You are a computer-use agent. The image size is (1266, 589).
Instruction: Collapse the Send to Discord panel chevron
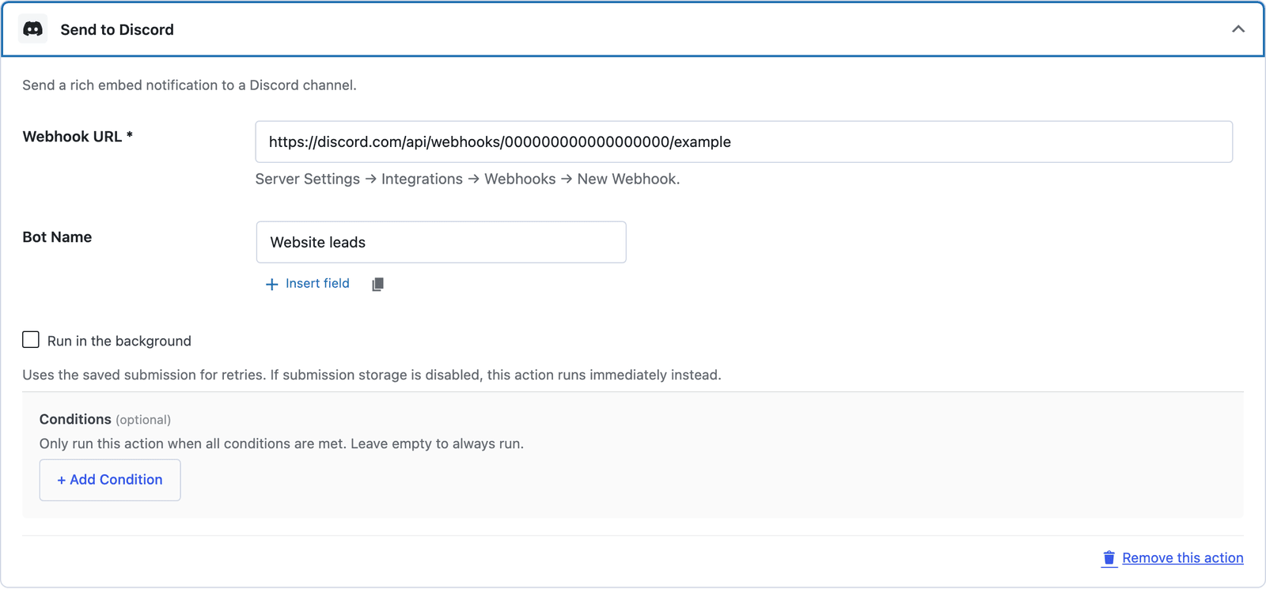coord(1238,29)
